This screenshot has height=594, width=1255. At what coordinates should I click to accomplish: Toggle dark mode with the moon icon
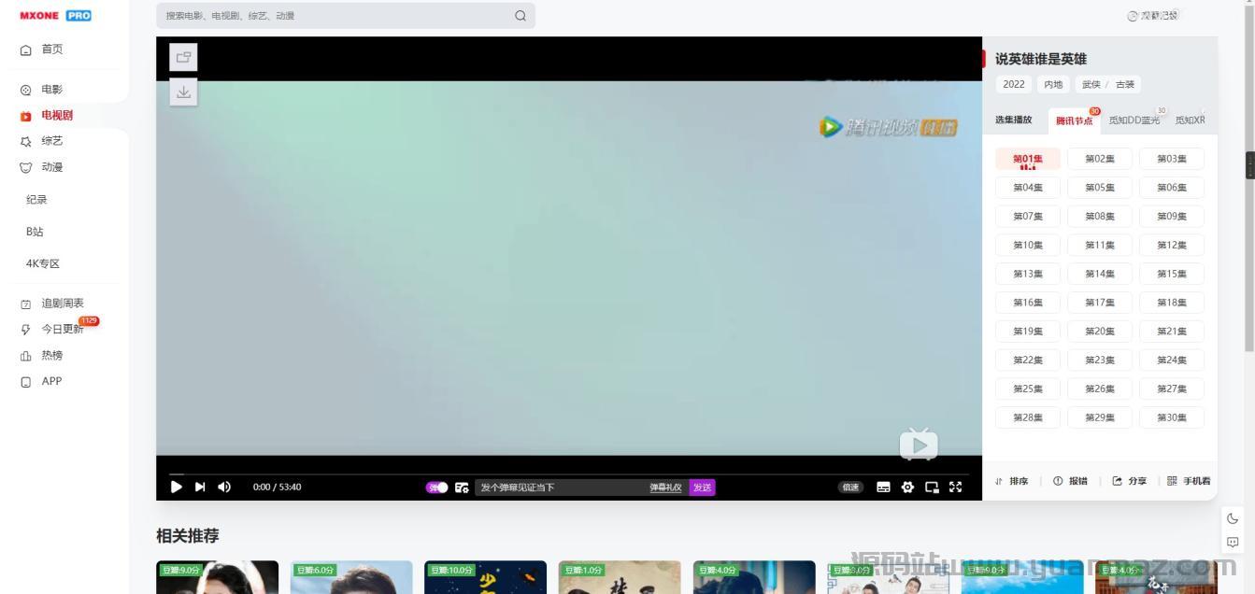tap(1231, 517)
